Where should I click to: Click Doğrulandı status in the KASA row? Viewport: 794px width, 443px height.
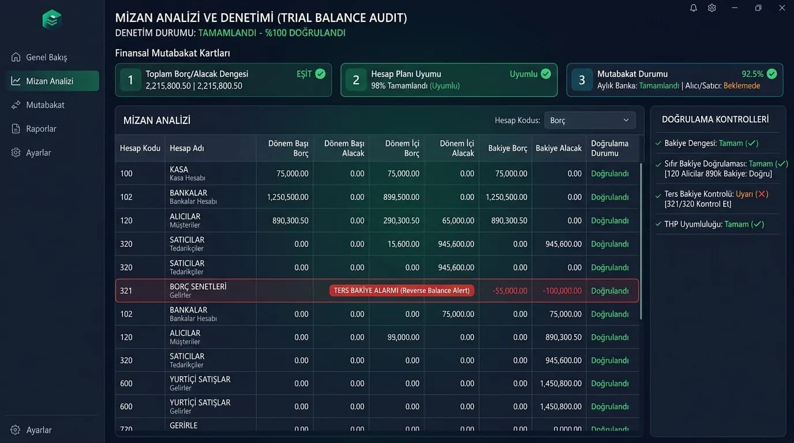pyautogui.click(x=610, y=174)
